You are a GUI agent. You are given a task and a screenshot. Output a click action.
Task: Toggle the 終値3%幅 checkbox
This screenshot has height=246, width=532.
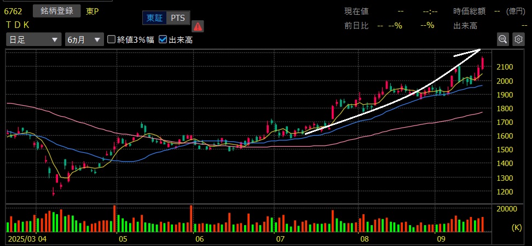point(112,39)
